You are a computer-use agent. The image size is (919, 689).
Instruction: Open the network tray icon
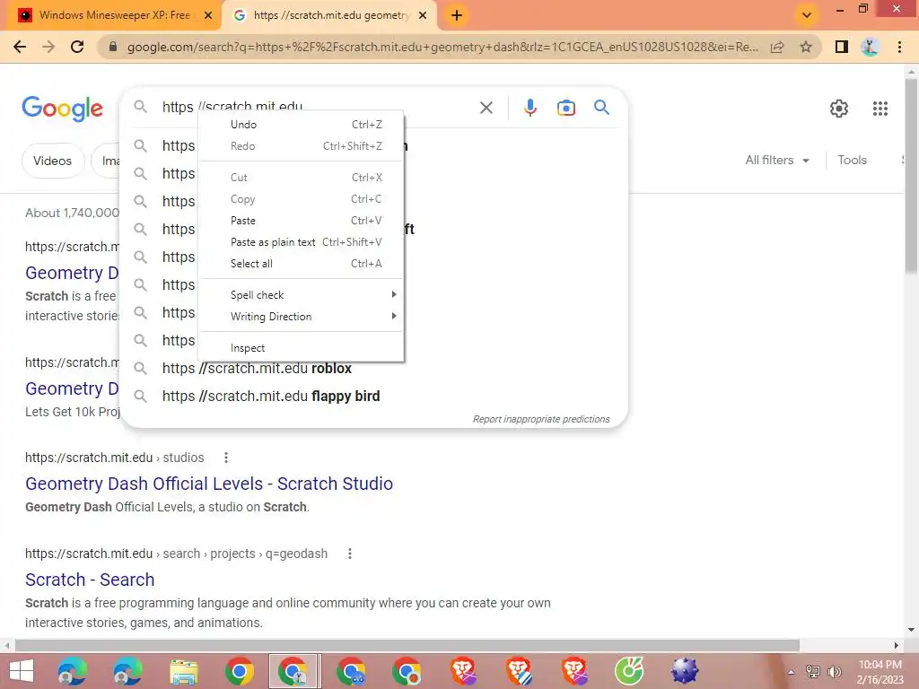(813, 672)
